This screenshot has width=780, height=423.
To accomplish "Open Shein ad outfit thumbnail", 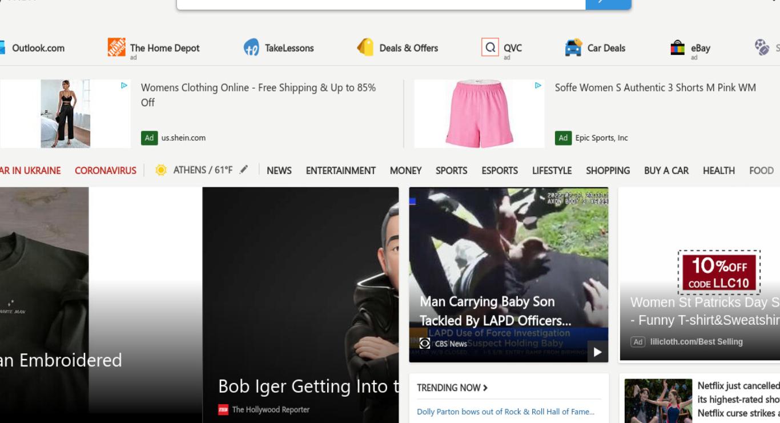I will 66,114.
